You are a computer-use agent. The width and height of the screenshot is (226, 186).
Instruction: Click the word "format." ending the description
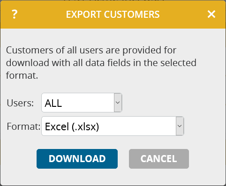22,75
